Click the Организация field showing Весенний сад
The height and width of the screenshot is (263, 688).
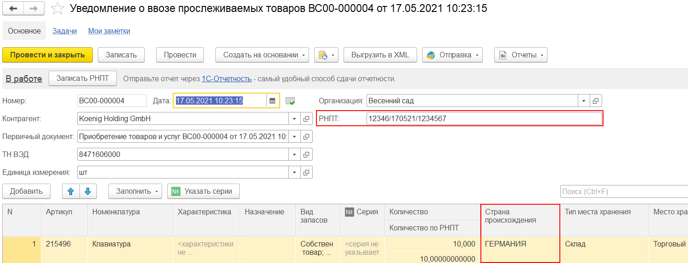[472, 101]
